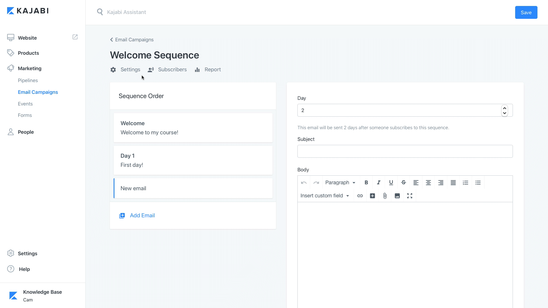Click the Help question mark icon
This screenshot has height=308, width=548.
(x=11, y=269)
